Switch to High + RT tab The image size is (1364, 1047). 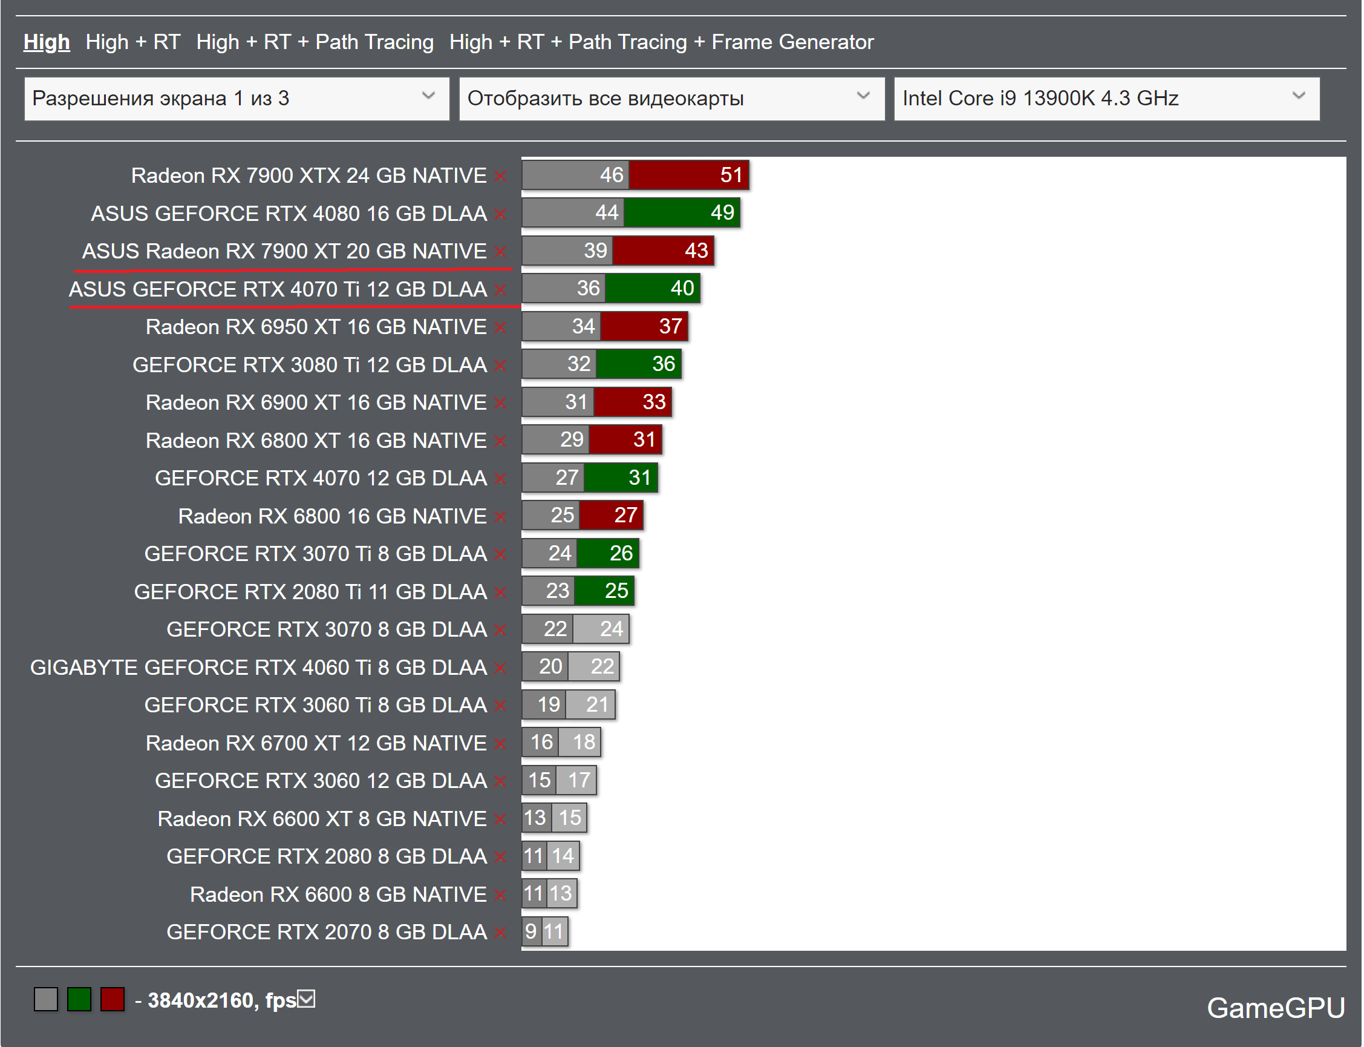pyautogui.click(x=132, y=42)
